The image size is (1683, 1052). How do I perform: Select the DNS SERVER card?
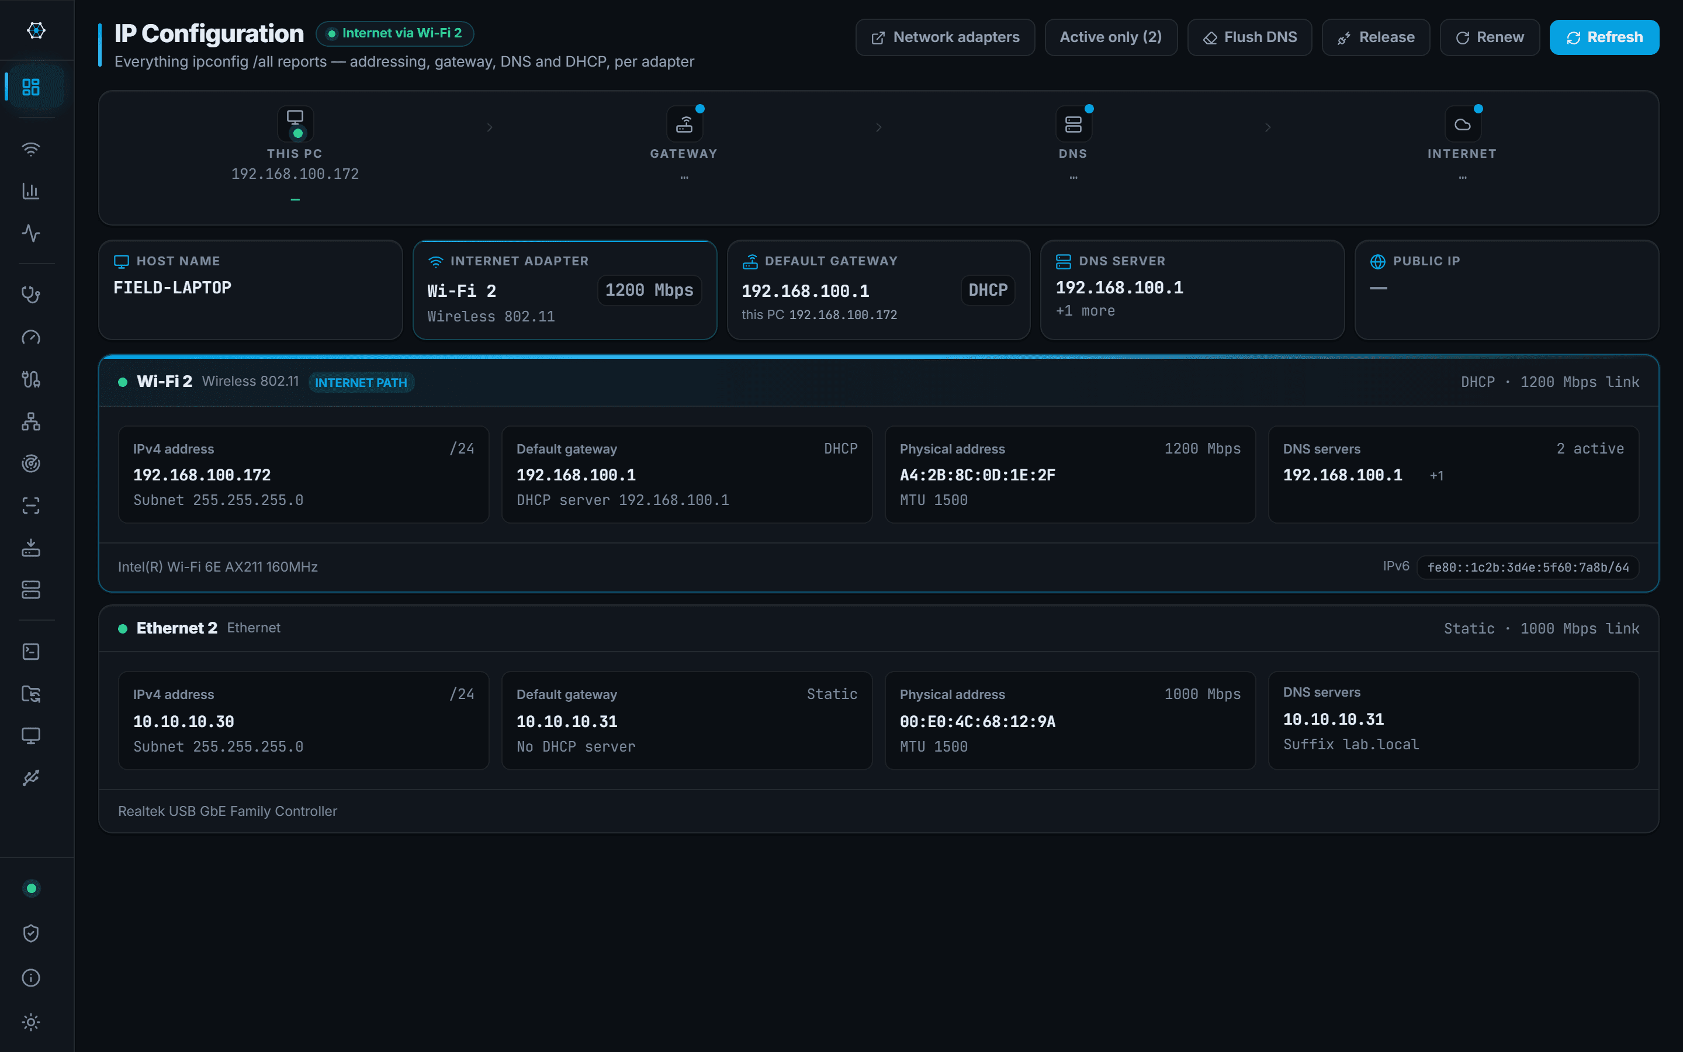[1193, 290]
